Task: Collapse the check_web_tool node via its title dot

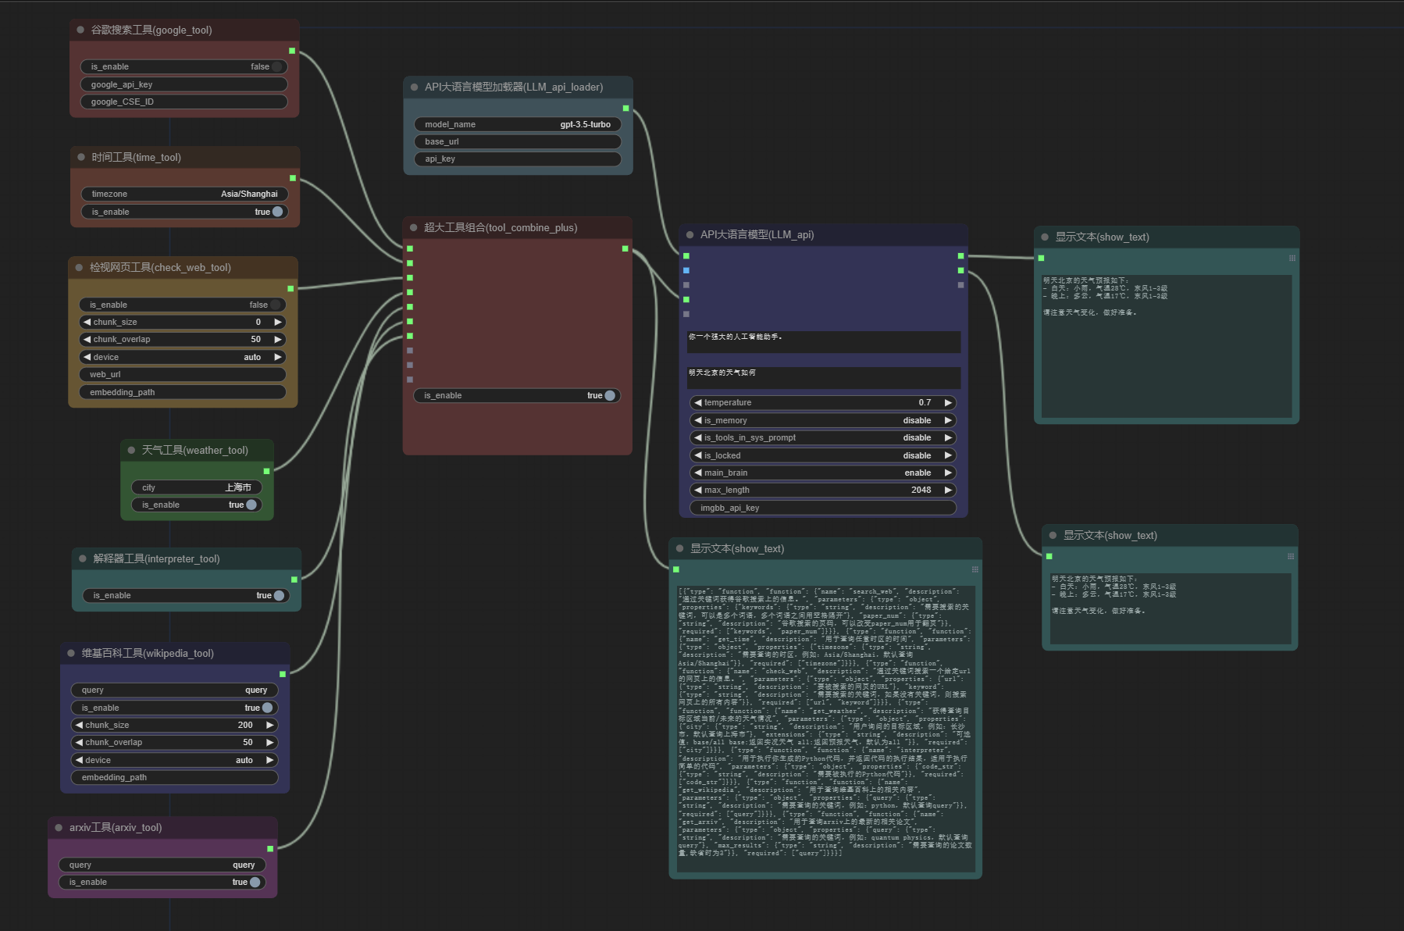Action: [79, 267]
